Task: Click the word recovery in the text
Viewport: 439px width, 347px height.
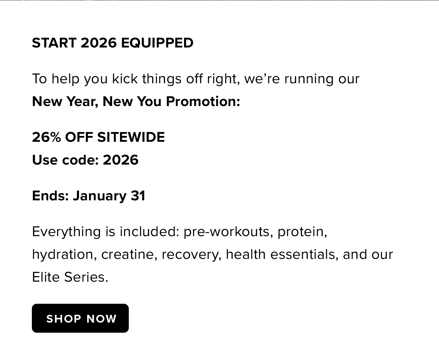Action: coord(190,254)
